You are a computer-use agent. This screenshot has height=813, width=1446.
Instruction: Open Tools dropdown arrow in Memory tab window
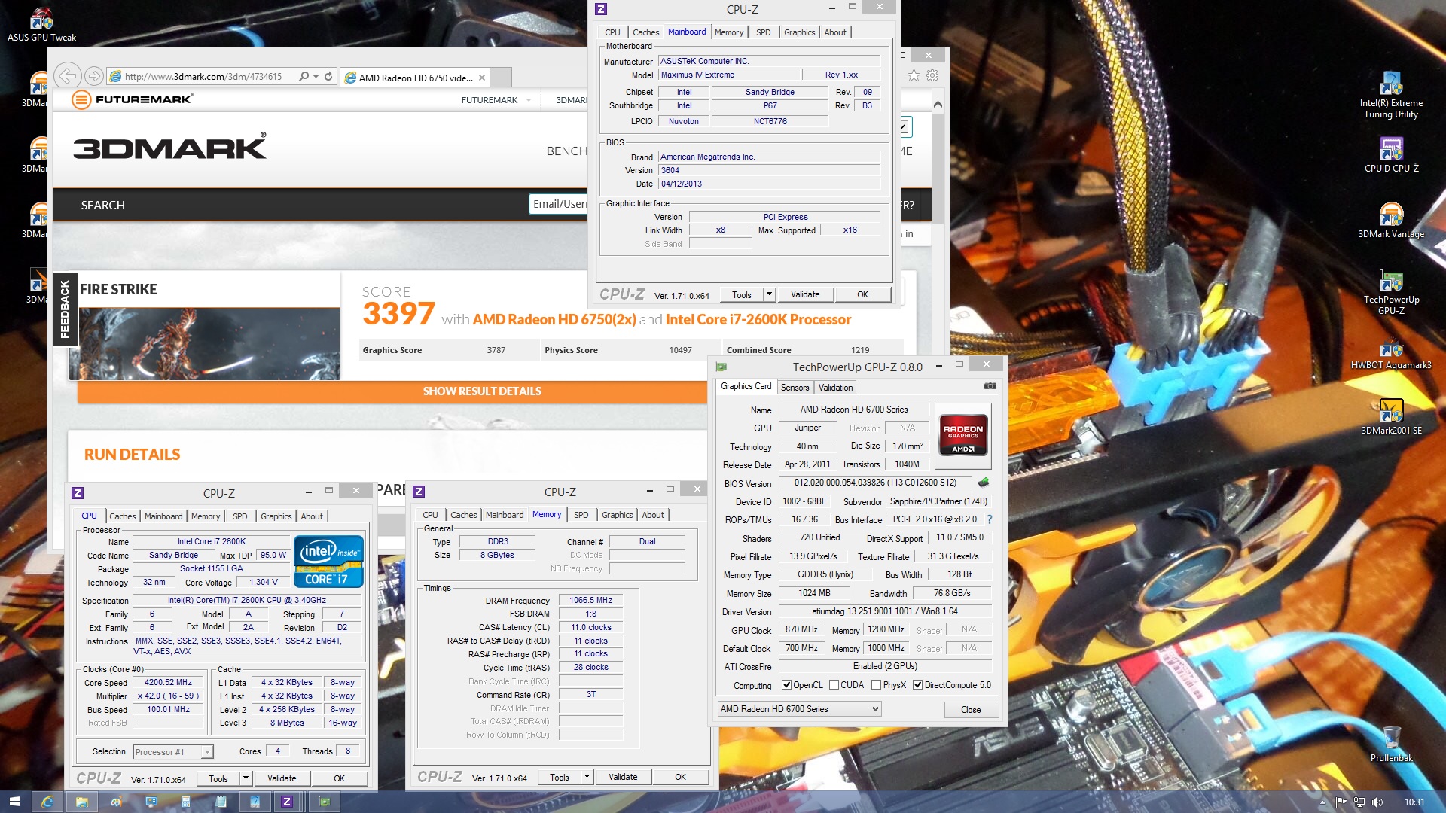point(586,777)
